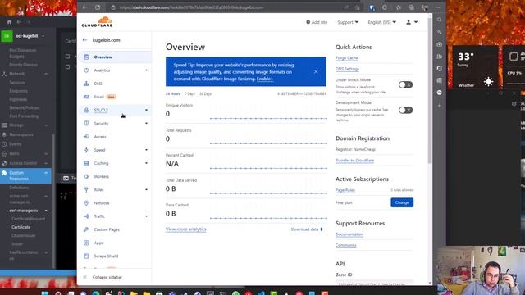Click the home icon in Lens window
The image size is (525, 295).
[9, 22]
